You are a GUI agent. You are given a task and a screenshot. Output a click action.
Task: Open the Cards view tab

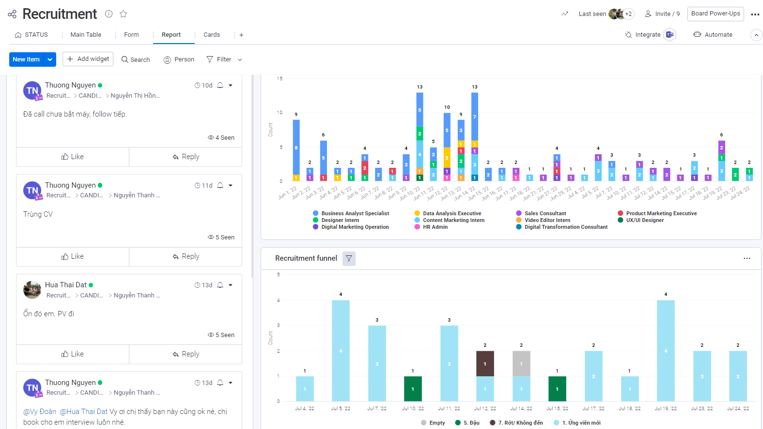tap(212, 35)
